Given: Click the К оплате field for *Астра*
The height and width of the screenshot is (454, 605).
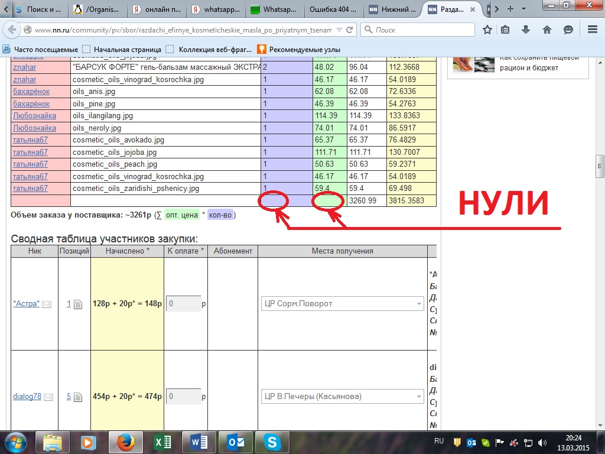Looking at the screenshot, I should [183, 304].
